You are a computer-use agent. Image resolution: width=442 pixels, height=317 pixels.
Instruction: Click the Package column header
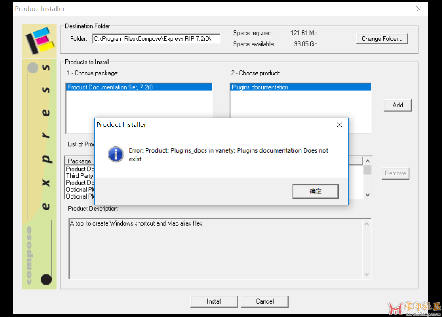(79, 161)
